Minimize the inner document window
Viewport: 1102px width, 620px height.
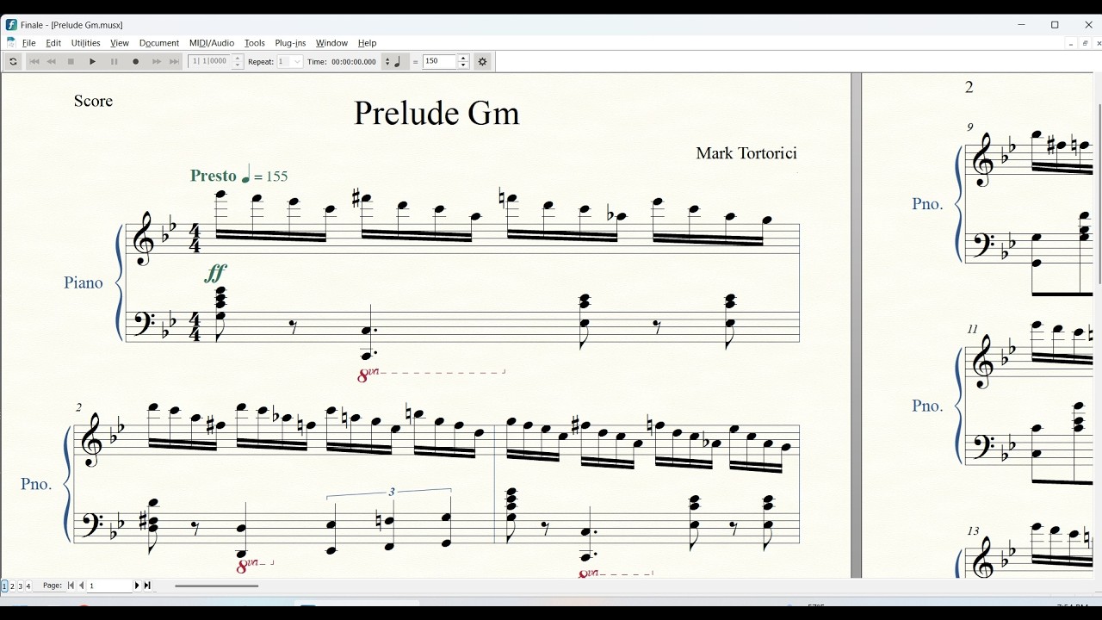pyautogui.click(x=1070, y=43)
